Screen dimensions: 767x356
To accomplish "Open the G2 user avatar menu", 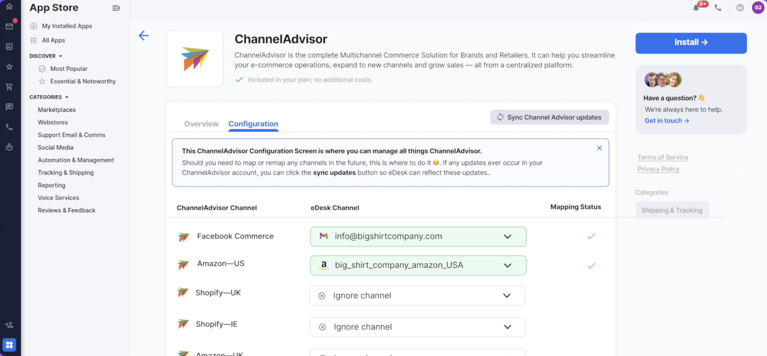I will point(758,7).
